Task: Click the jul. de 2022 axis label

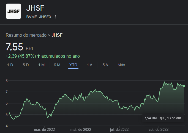Action: tap(119, 129)
